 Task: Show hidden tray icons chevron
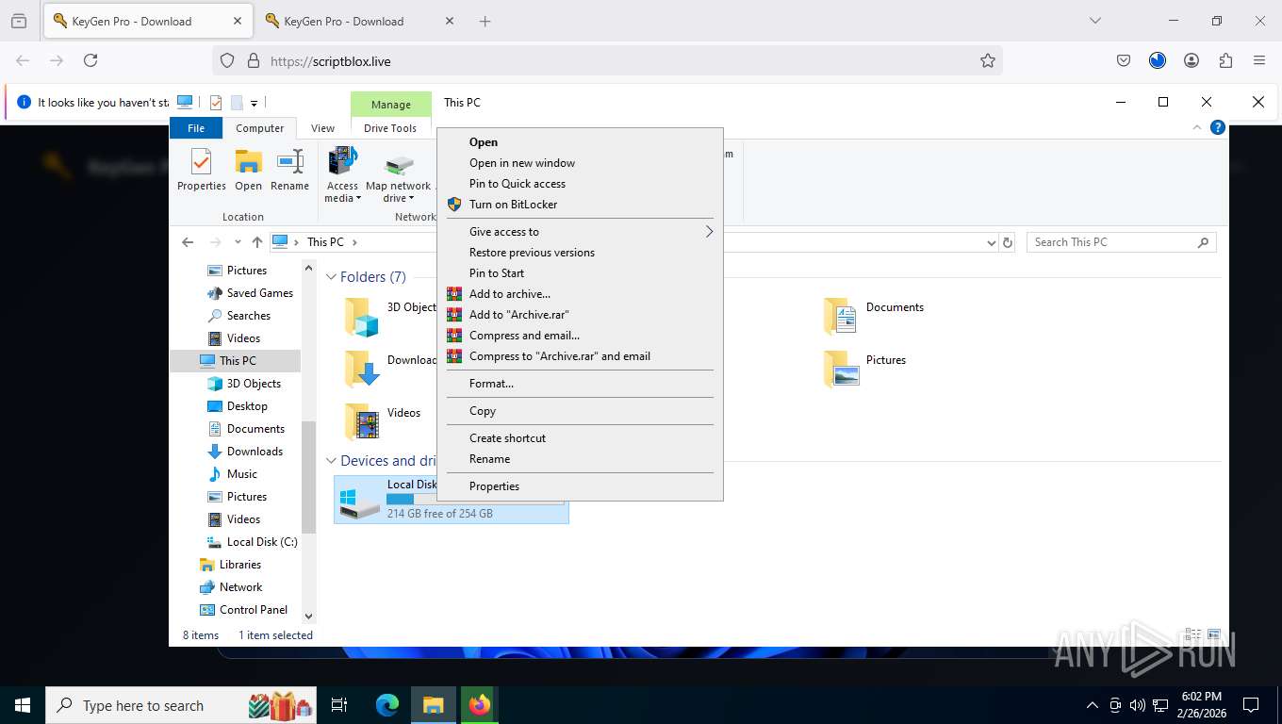(1093, 704)
